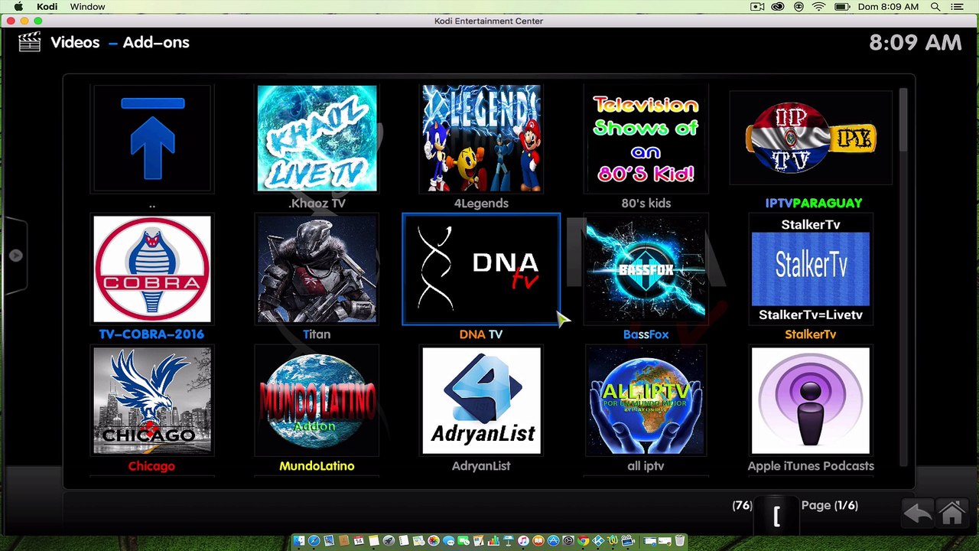Viewport: 979px width, 551px height.
Task: Click the 'Add-ons' breadcrumb text
Action: (156, 43)
